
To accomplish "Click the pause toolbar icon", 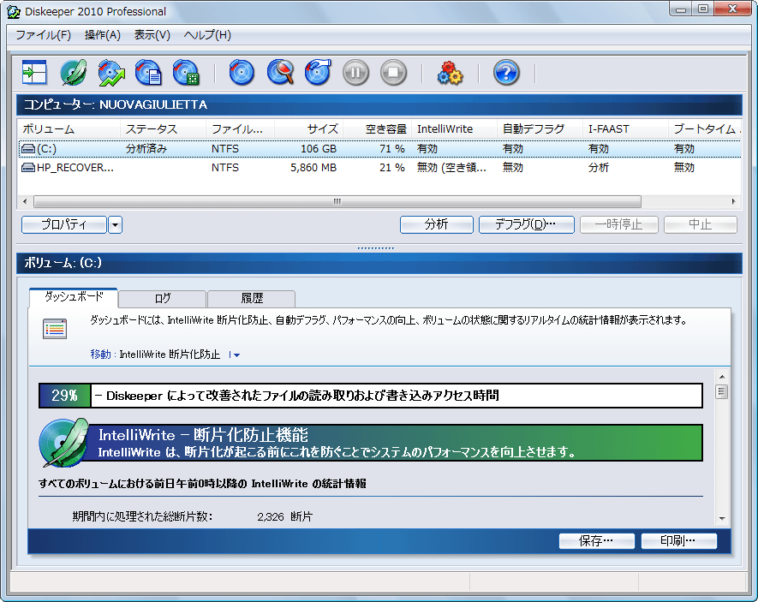I will 355,73.
